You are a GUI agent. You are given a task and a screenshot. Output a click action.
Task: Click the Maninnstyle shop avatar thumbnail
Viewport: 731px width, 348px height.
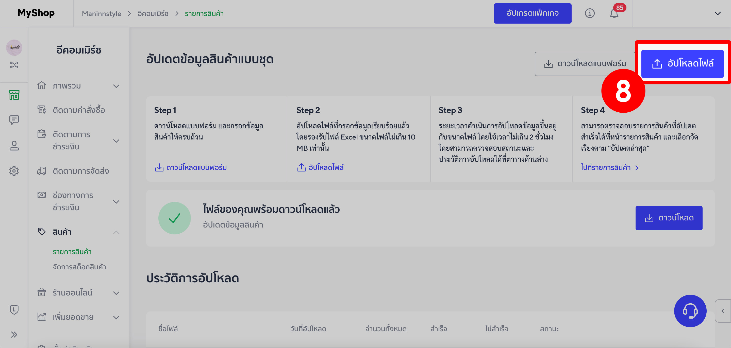click(14, 48)
